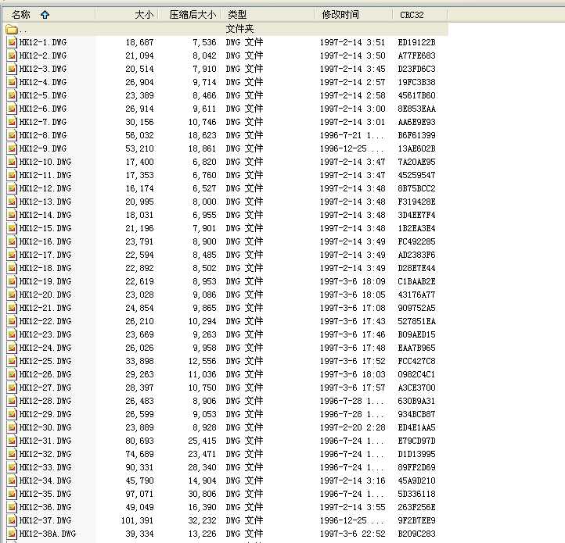Click CRC32 value 43176A77
Screen dimensions: 565x543
[416, 295]
